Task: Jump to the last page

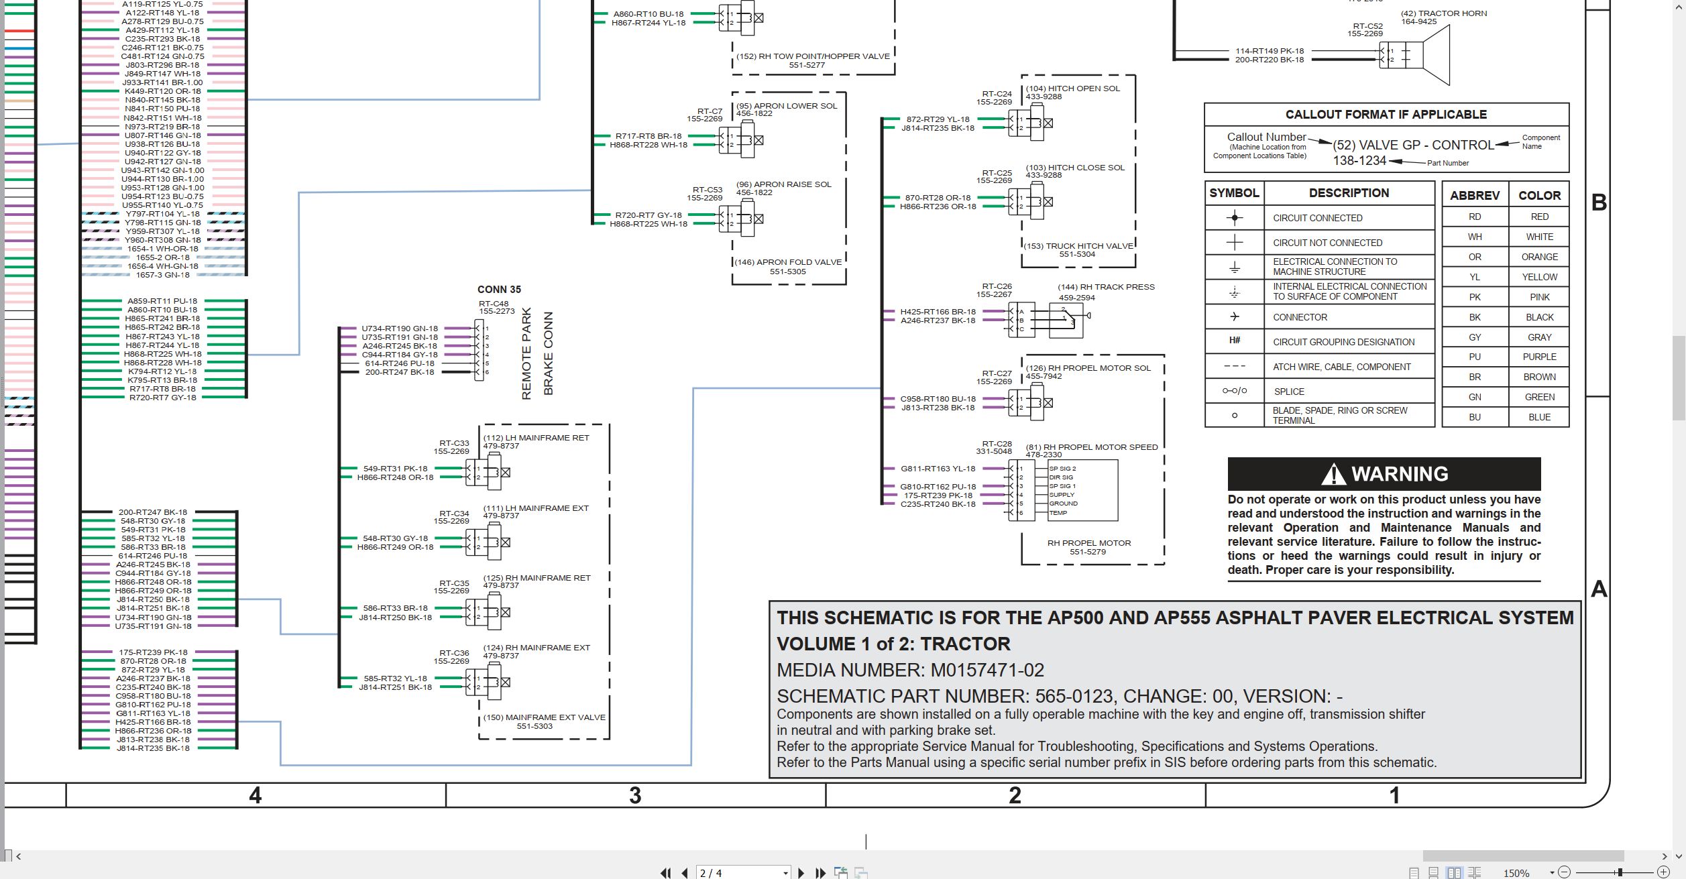Action: pos(820,873)
